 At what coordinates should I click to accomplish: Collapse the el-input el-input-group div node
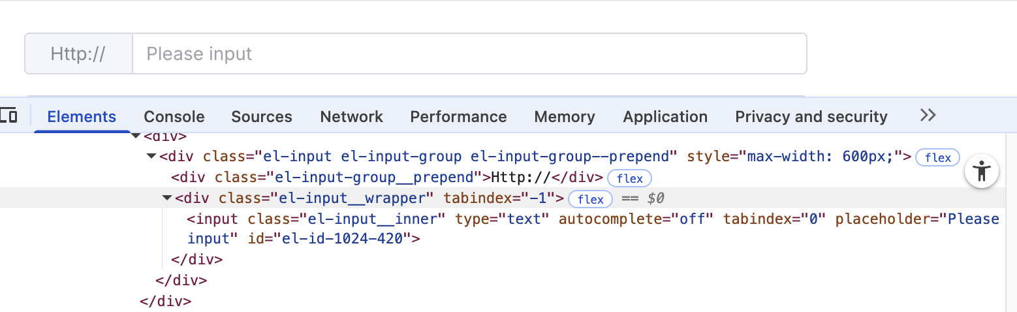pos(151,157)
